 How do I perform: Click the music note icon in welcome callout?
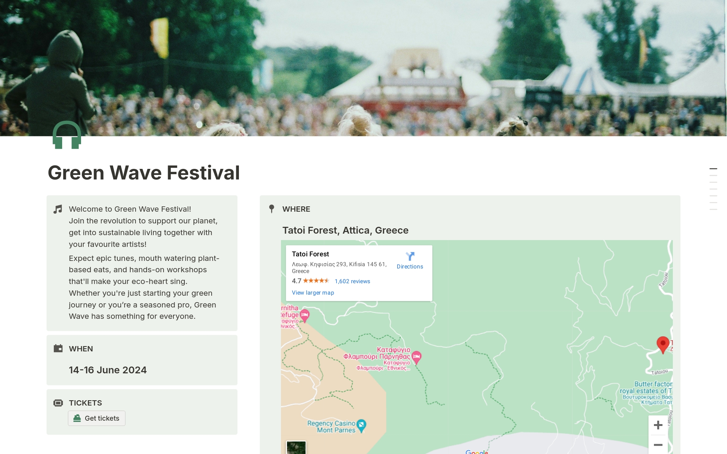coord(58,209)
